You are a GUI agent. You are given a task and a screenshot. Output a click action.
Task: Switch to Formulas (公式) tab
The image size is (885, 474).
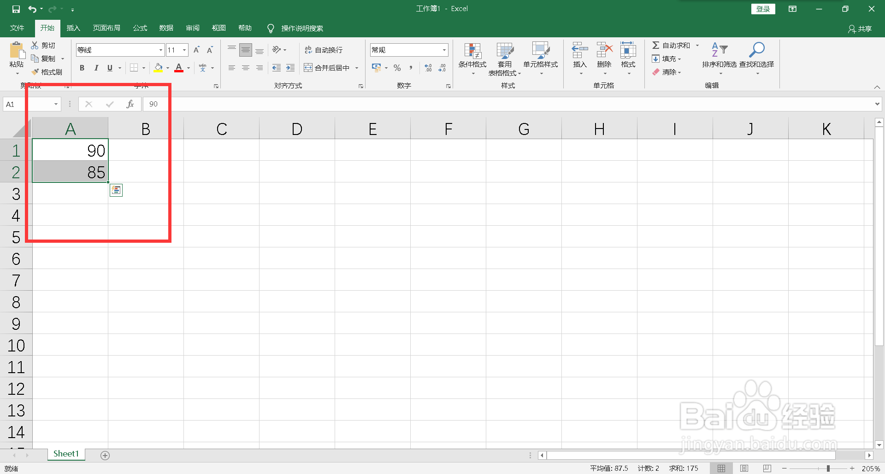click(140, 28)
